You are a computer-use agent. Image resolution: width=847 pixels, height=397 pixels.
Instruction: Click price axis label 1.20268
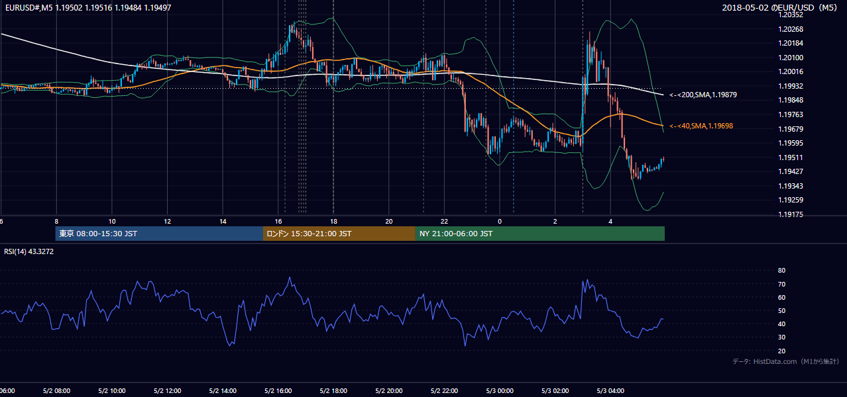(x=791, y=29)
